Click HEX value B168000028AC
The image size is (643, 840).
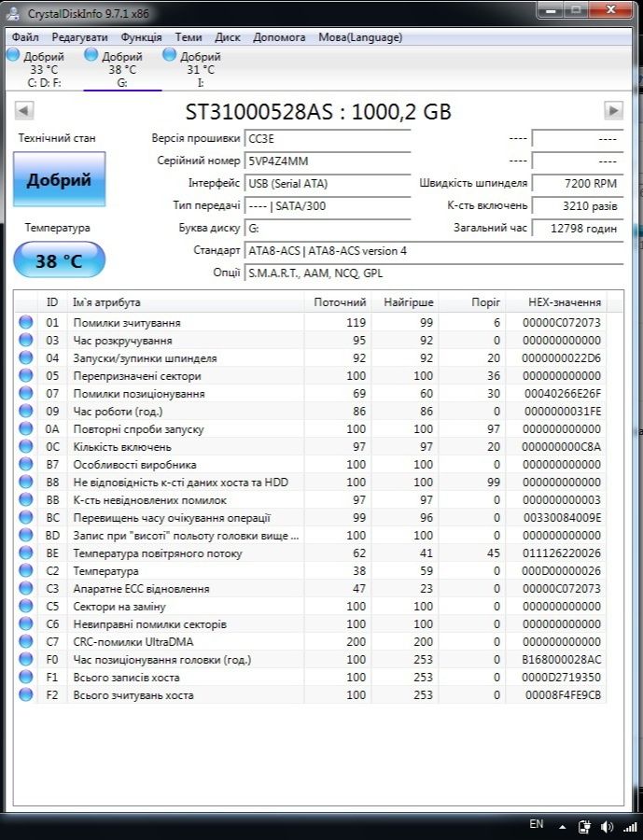tap(562, 660)
